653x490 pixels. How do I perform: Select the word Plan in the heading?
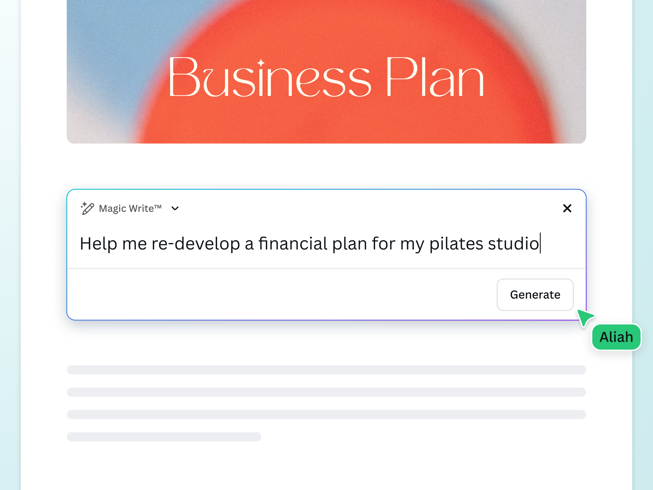coord(434,78)
